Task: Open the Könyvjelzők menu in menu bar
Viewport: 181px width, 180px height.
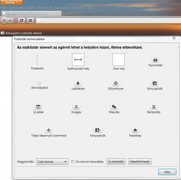Action: [62, 8]
